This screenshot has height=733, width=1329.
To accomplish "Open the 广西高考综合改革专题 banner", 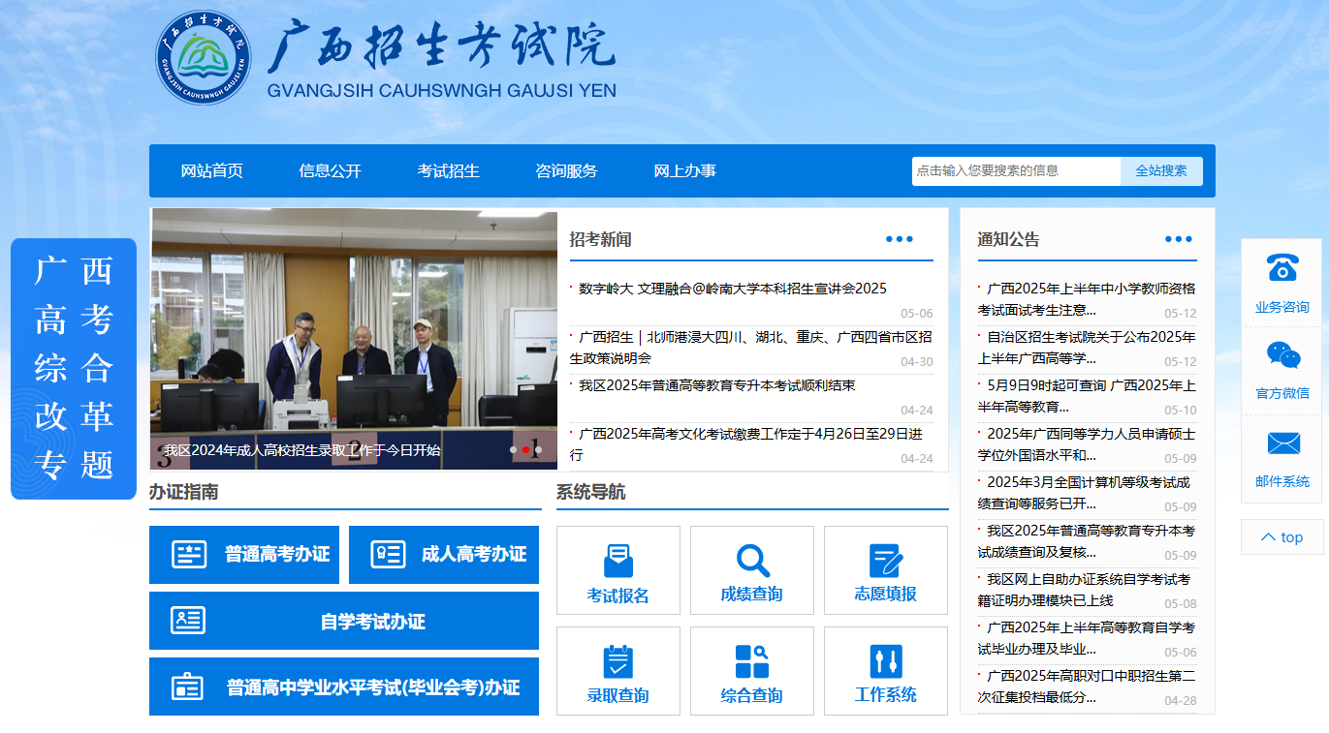I will (x=74, y=369).
